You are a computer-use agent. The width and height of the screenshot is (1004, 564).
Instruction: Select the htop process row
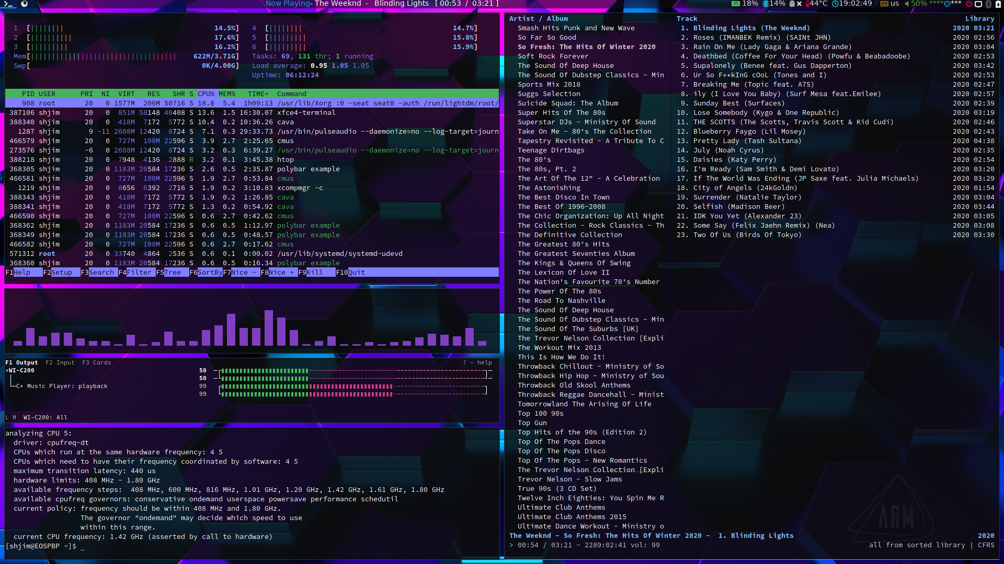click(x=252, y=160)
